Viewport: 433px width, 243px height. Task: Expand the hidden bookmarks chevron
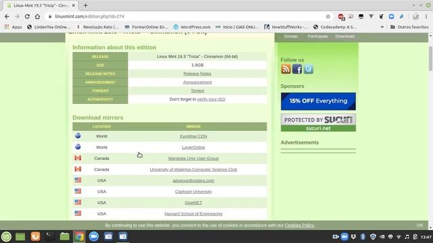(382, 27)
